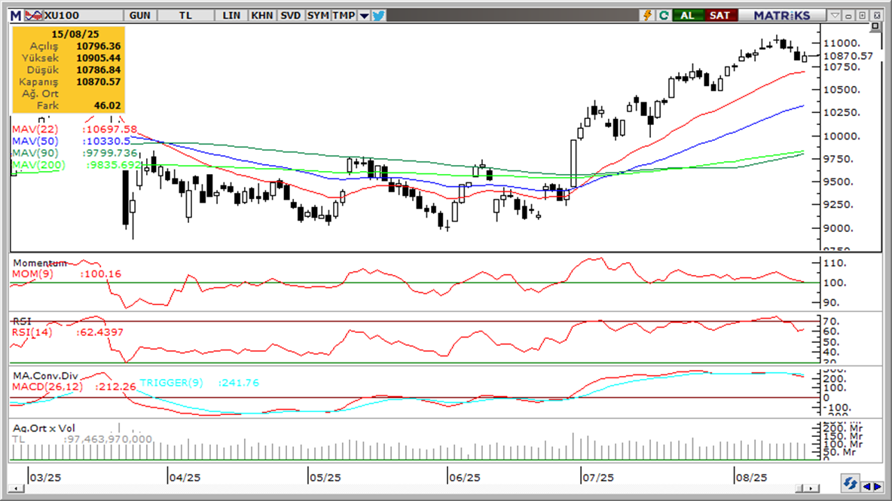The image size is (892, 501).
Task: Click the MATRIKS logo button
Action: click(782, 15)
